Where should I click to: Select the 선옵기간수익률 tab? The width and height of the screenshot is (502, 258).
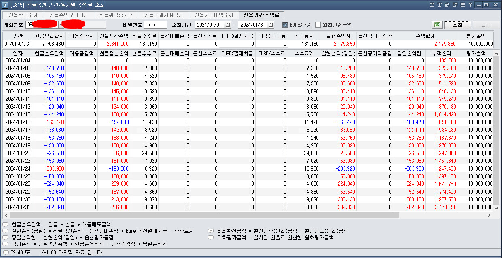pyautogui.click(x=261, y=15)
